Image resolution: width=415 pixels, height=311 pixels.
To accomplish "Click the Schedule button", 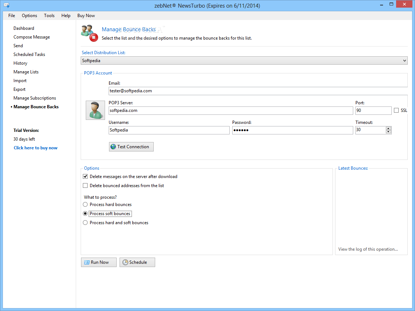I will pos(137,262).
